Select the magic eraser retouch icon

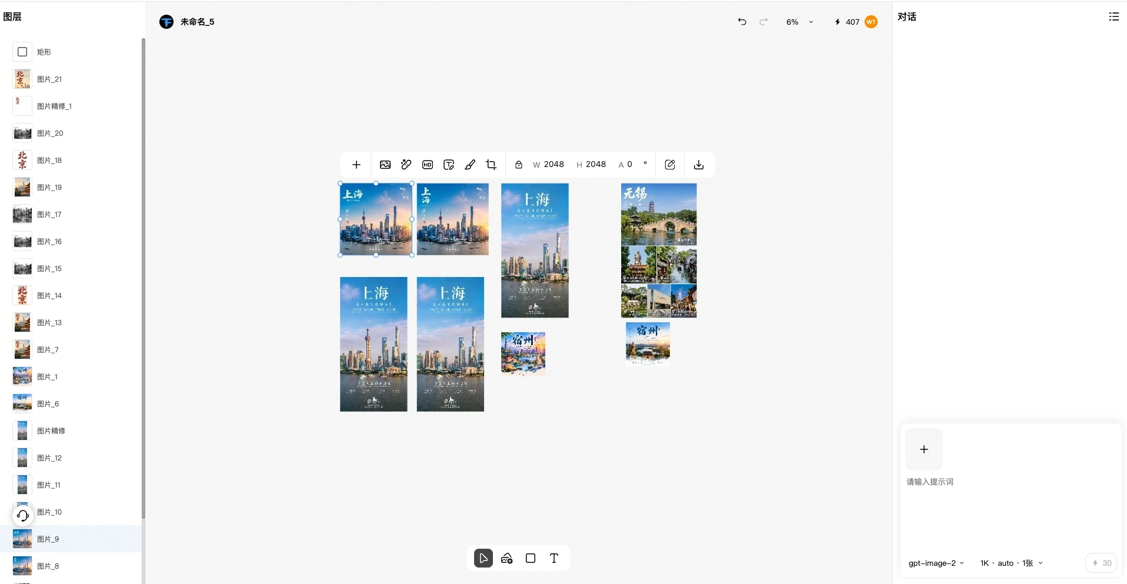pos(406,165)
